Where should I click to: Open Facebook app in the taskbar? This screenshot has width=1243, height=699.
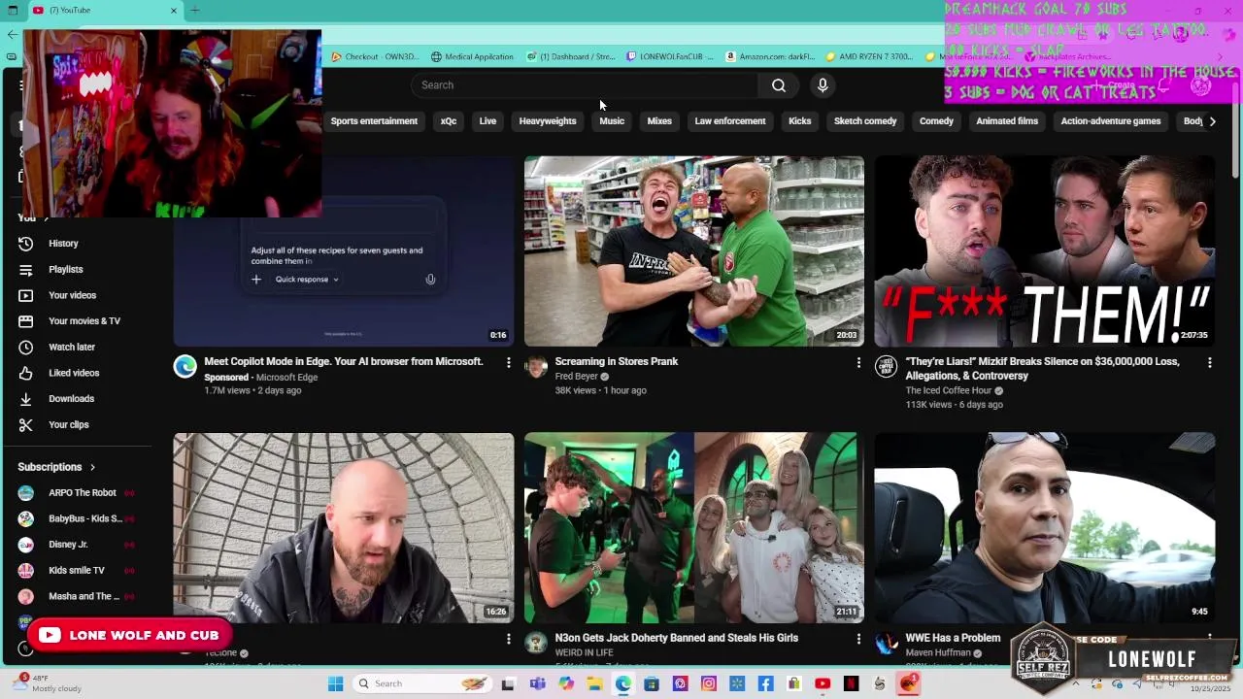click(x=766, y=683)
